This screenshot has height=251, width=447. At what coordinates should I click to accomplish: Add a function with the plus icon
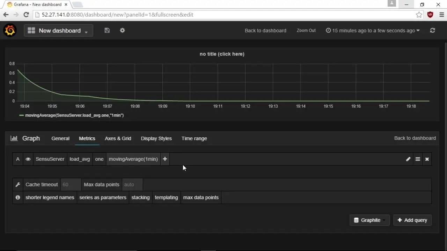point(165,159)
